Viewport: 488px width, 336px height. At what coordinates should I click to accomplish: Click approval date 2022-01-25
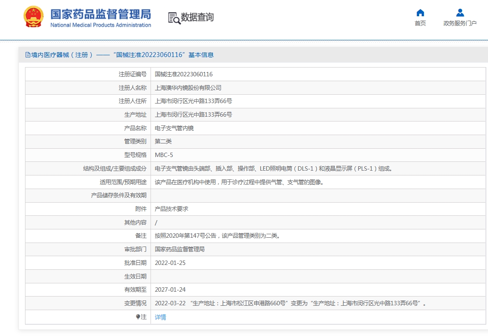[x=170, y=263]
